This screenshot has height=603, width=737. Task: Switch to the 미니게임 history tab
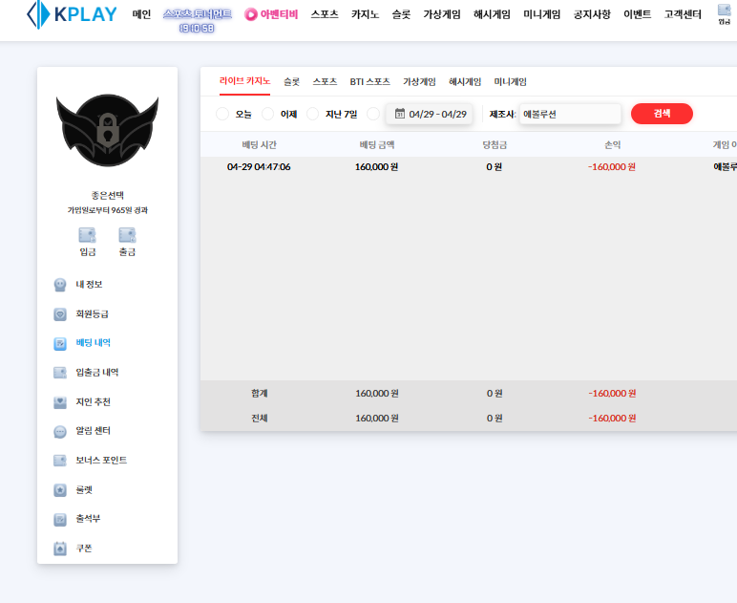coord(510,82)
